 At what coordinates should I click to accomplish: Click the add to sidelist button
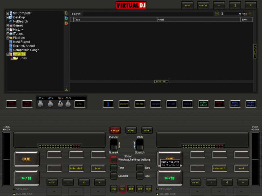203,104
